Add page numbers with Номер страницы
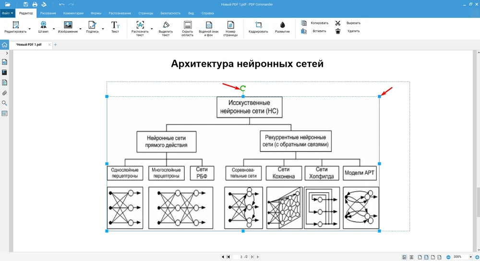Screen dimensions: 480x261 [x=230, y=28]
